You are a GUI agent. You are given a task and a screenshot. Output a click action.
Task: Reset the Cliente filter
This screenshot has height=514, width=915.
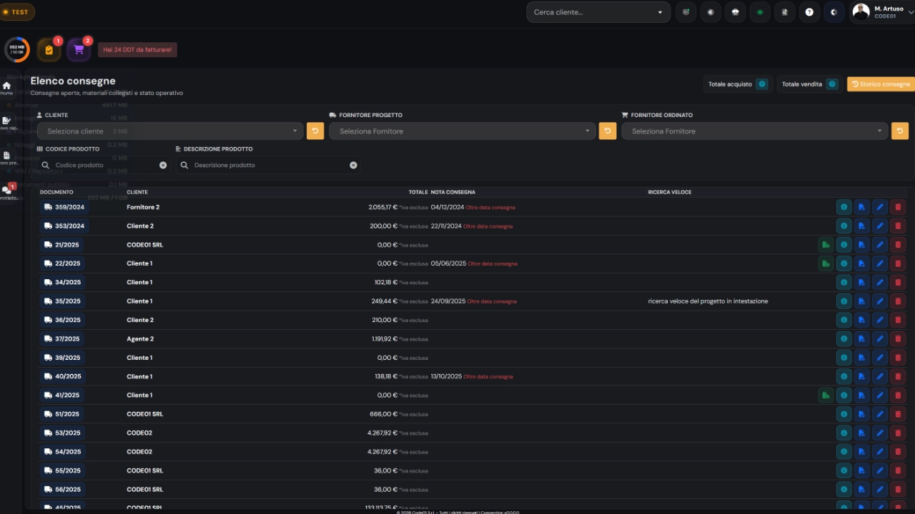click(x=315, y=131)
